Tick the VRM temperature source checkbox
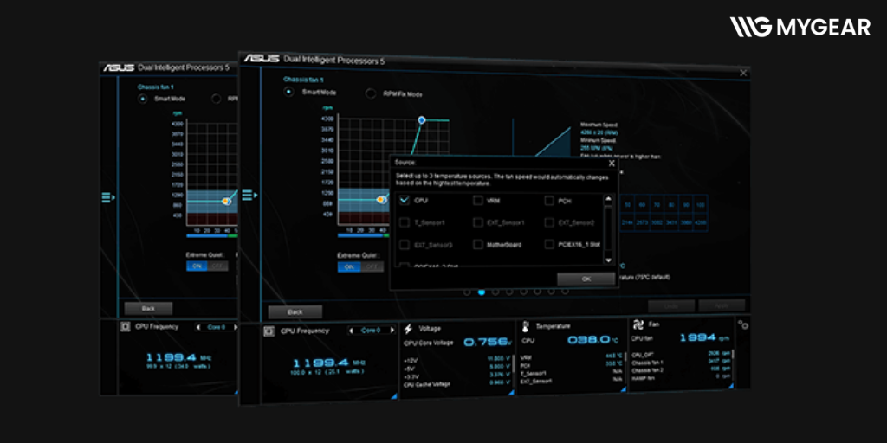Screen dimensions: 887x443 pyautogui.click(x=478, y=200)
